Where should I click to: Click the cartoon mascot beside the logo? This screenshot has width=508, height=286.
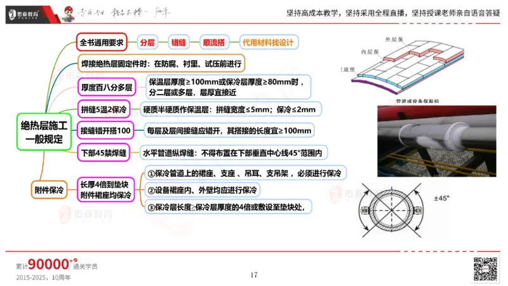coord(69,14)
